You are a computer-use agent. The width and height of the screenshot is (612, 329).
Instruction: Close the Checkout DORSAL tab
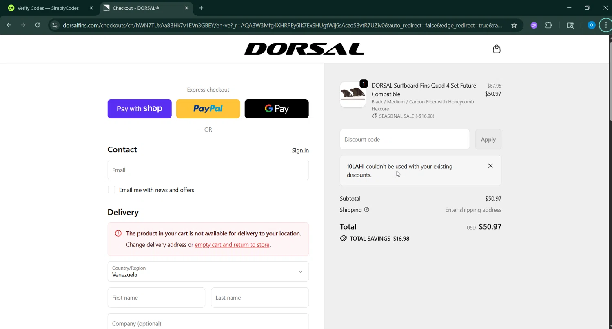[186, 8]
